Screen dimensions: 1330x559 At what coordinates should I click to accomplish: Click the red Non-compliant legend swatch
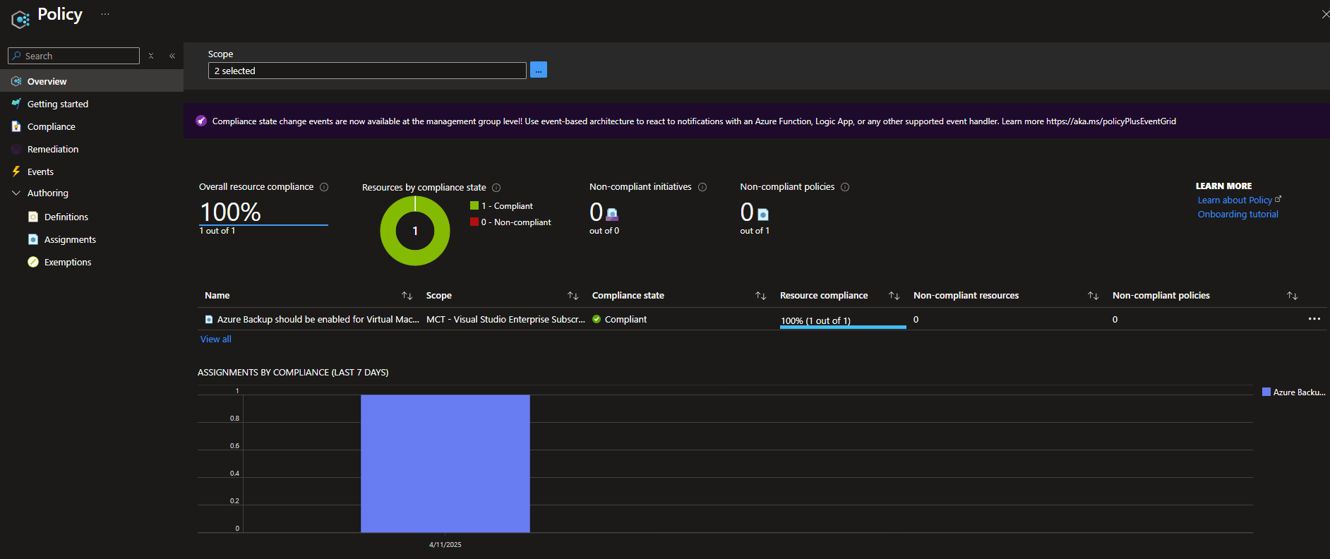(x=474, y=222)
